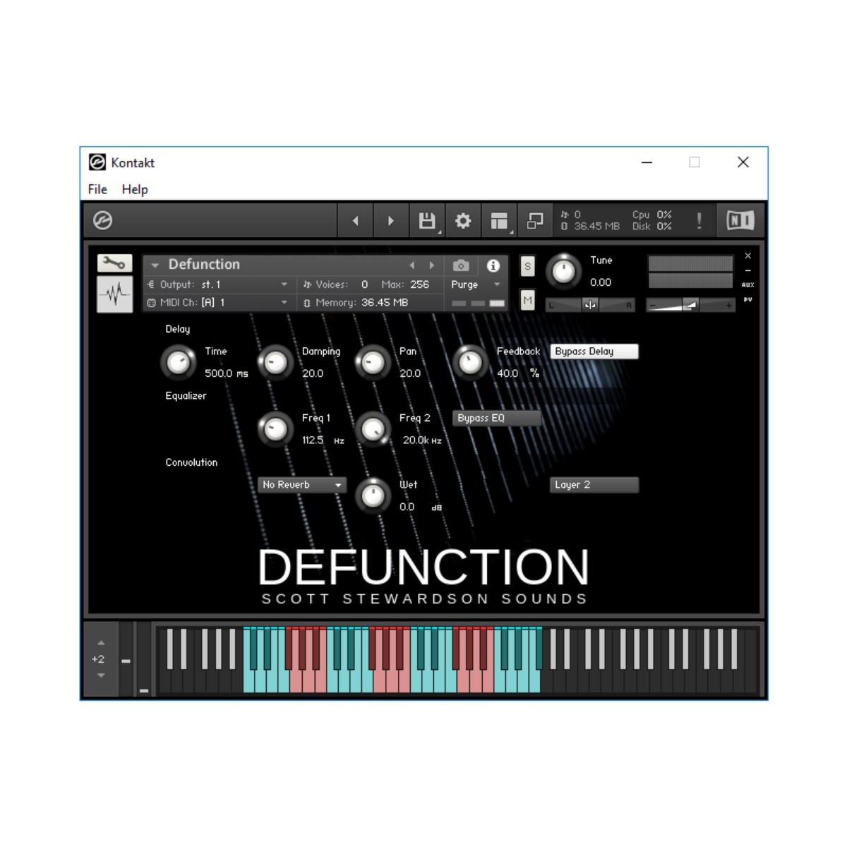
Task: Click the Freq 2 knob
Action: [373, 428]
